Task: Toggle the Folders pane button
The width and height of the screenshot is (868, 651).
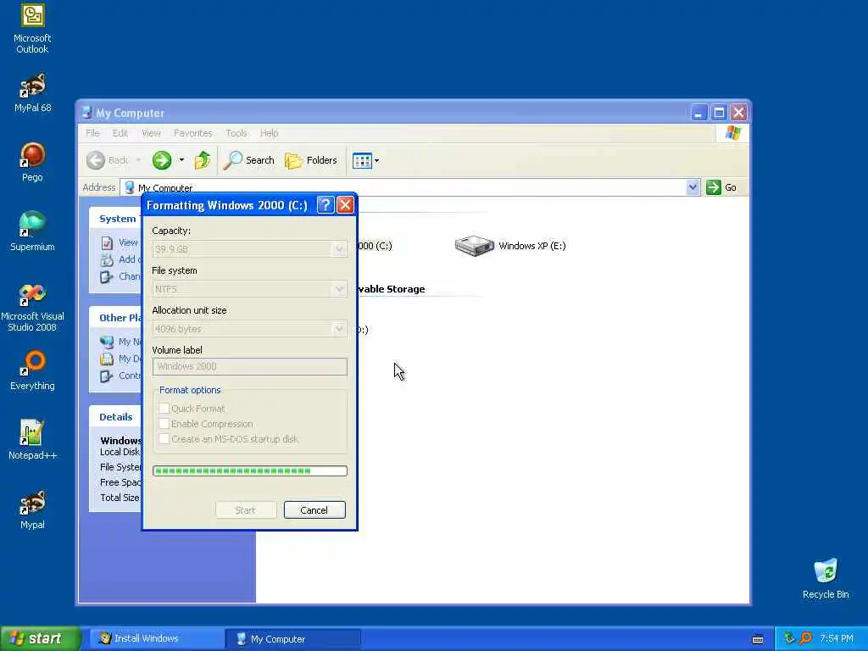Action: (x=310, y=160)
